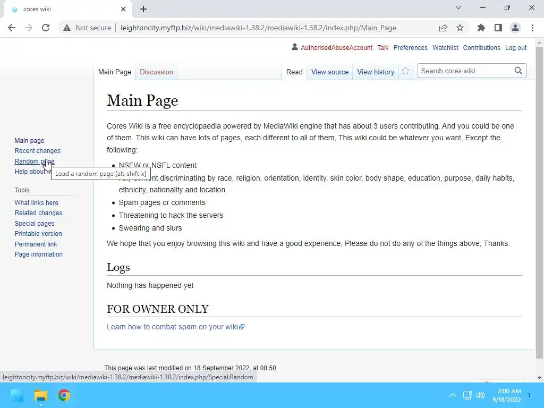Add Main Page to watchlist star
The height and width of the screenshot is (408, 544).
405,71
